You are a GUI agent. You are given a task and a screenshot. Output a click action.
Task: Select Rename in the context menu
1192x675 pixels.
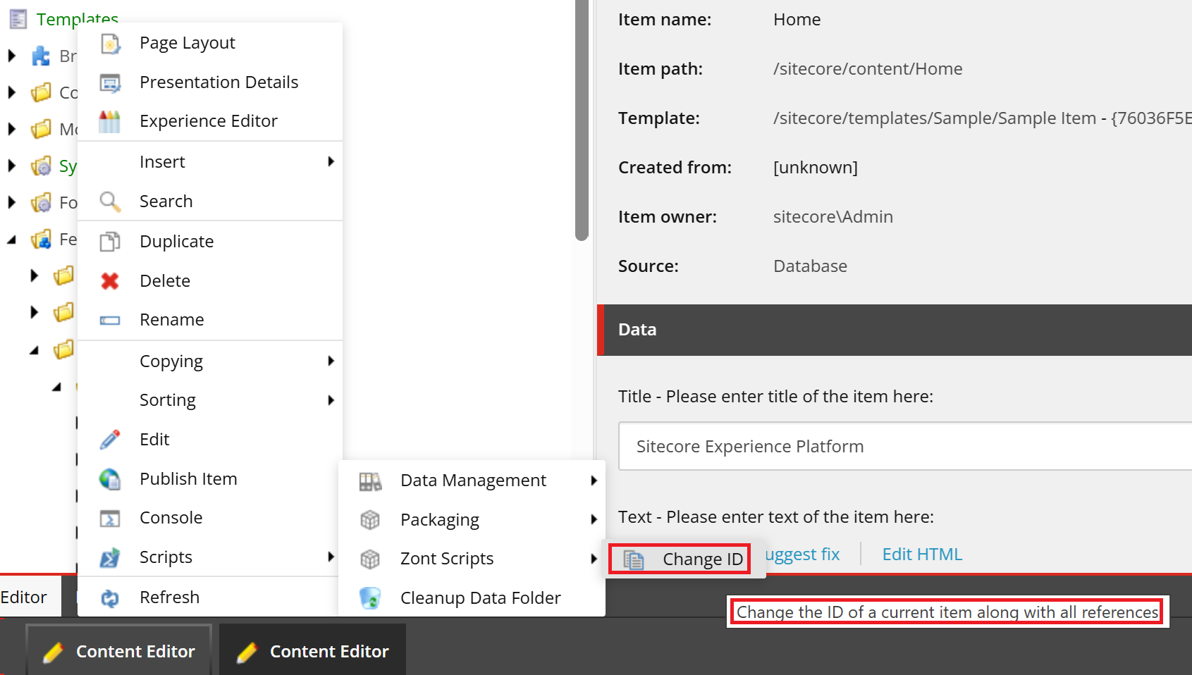tap(209, 320)
